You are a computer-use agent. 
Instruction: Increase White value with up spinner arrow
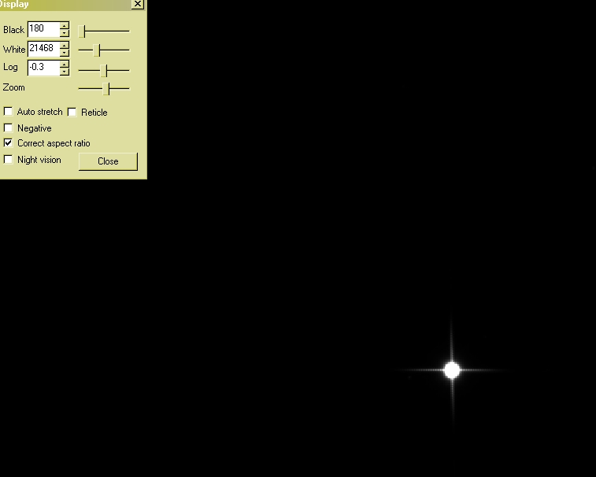[x=65, y=45]
